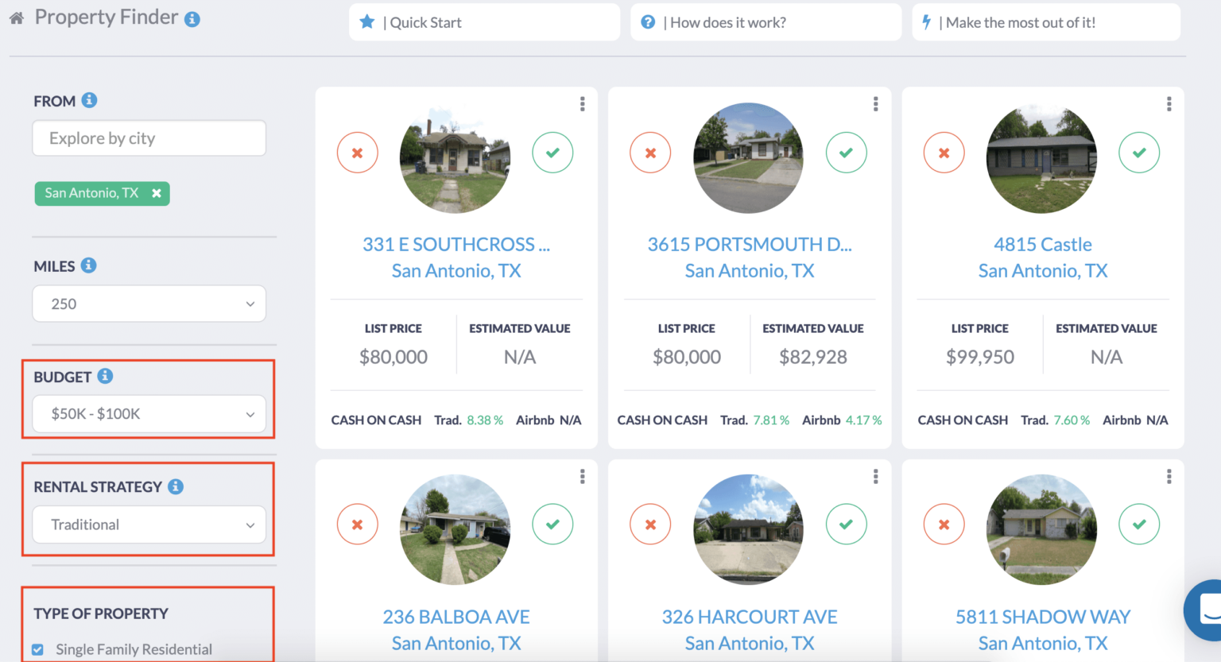1221x662 pixels.
Task: Open the Miles dropdown showing 250
Action: (x=149, y=303)
